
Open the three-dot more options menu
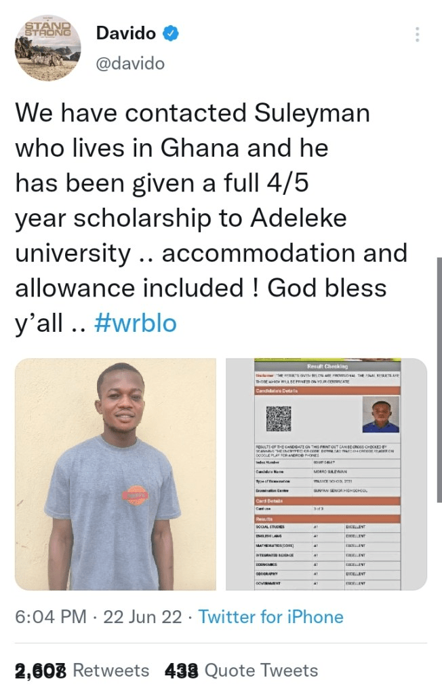pos(418,34)
